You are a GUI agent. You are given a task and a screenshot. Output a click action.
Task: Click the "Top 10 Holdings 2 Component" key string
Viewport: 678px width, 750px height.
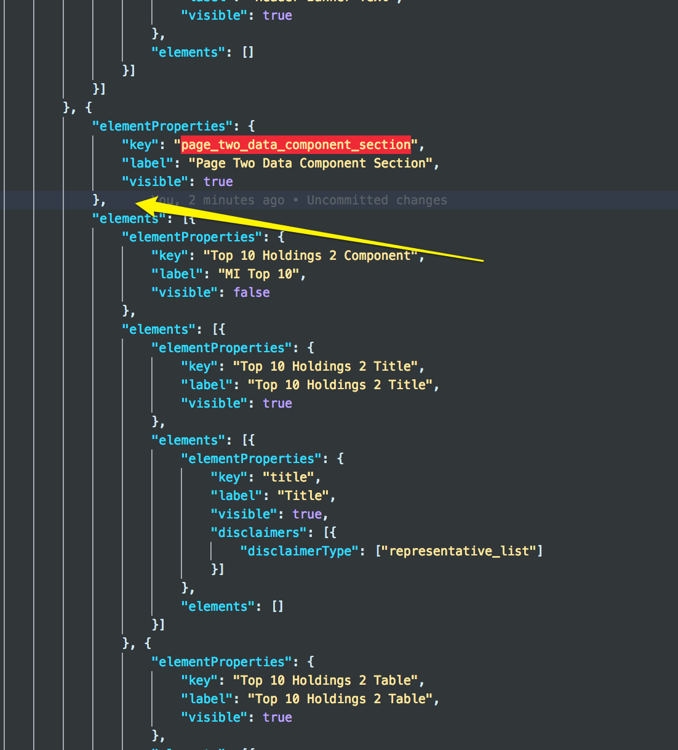[x=311, y=256]
